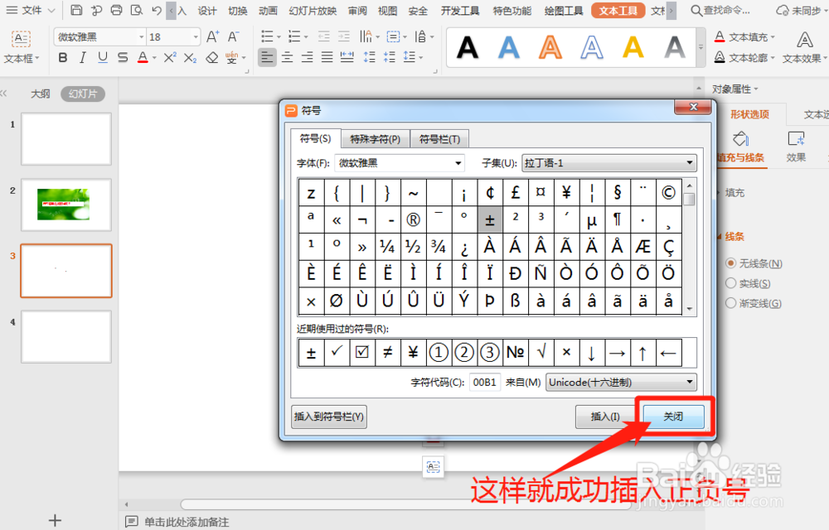
Task: Open the font name dropdown in symbol dialog
Action: pos(458,162)
